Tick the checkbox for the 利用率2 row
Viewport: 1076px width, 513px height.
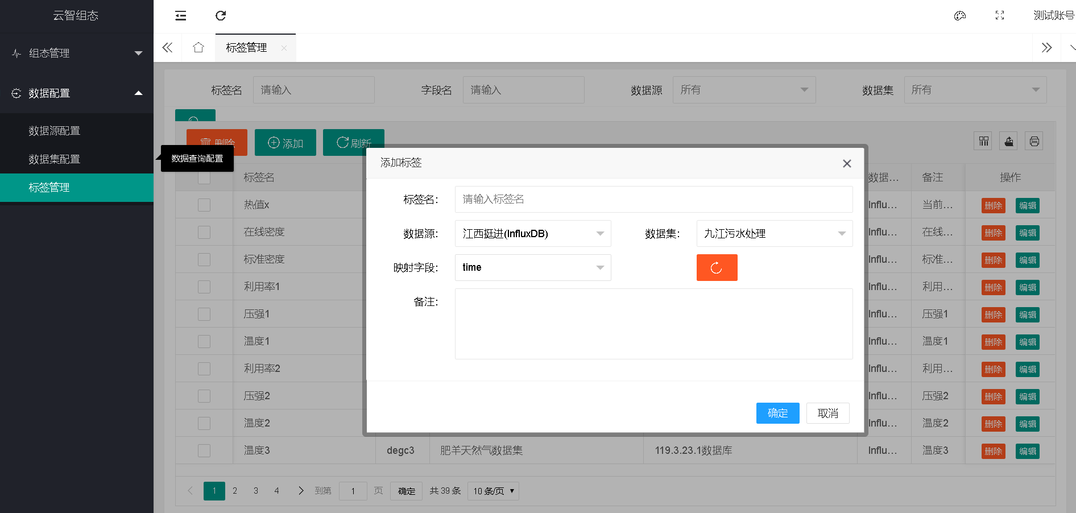204,369
